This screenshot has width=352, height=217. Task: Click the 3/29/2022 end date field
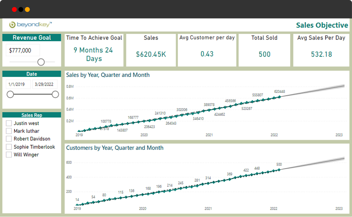click(45, 84)
